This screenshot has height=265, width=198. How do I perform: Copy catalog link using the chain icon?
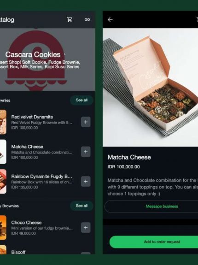(x=87, y=19)
